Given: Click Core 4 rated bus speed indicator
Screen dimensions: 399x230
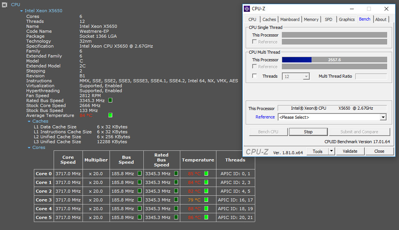Looking at the screenshot, I should click(x=176, y=208).
